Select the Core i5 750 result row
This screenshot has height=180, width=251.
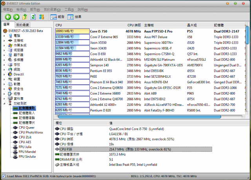coord(150,31)
